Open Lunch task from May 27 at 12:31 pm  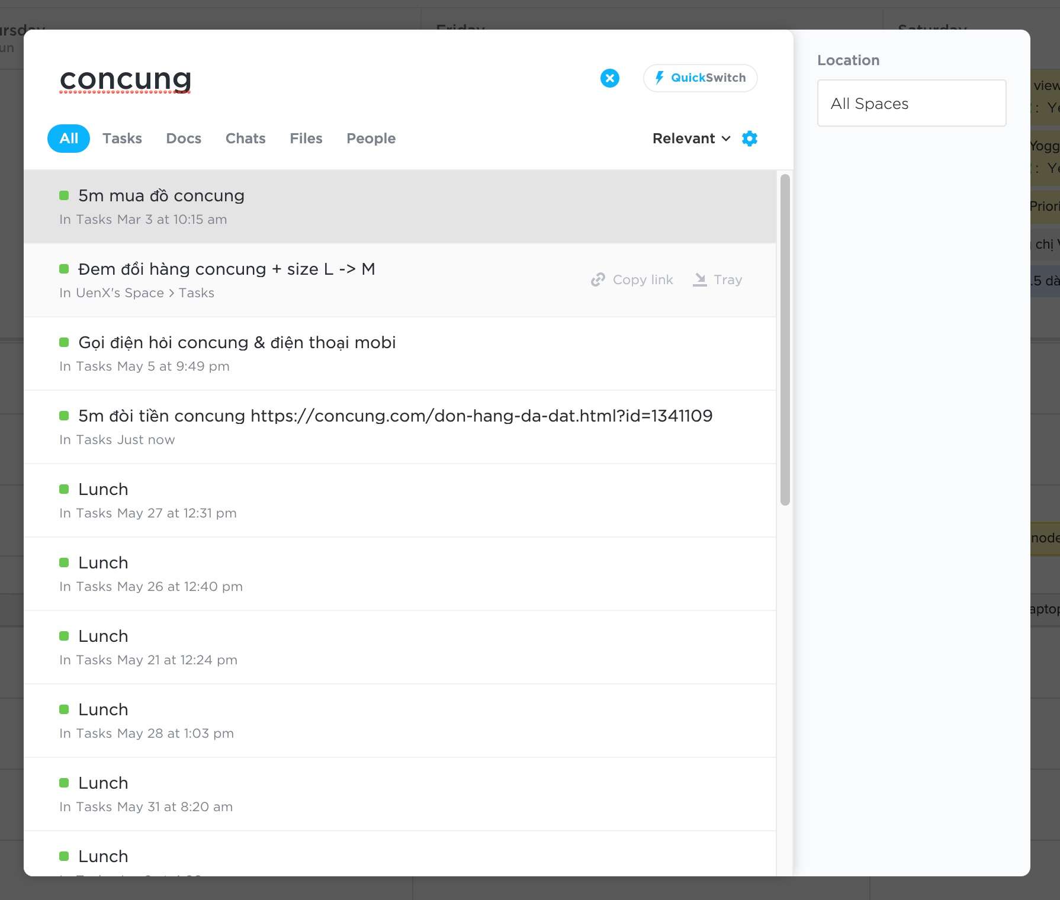(400, 500)
